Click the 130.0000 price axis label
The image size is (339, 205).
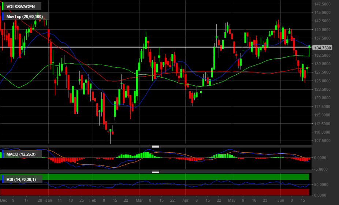[x=323, y=64]
